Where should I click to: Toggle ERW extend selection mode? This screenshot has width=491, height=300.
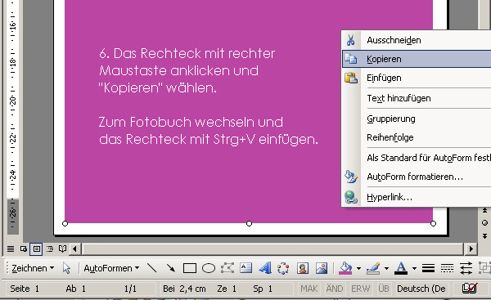pyautogui.click(x=360, y=289)
